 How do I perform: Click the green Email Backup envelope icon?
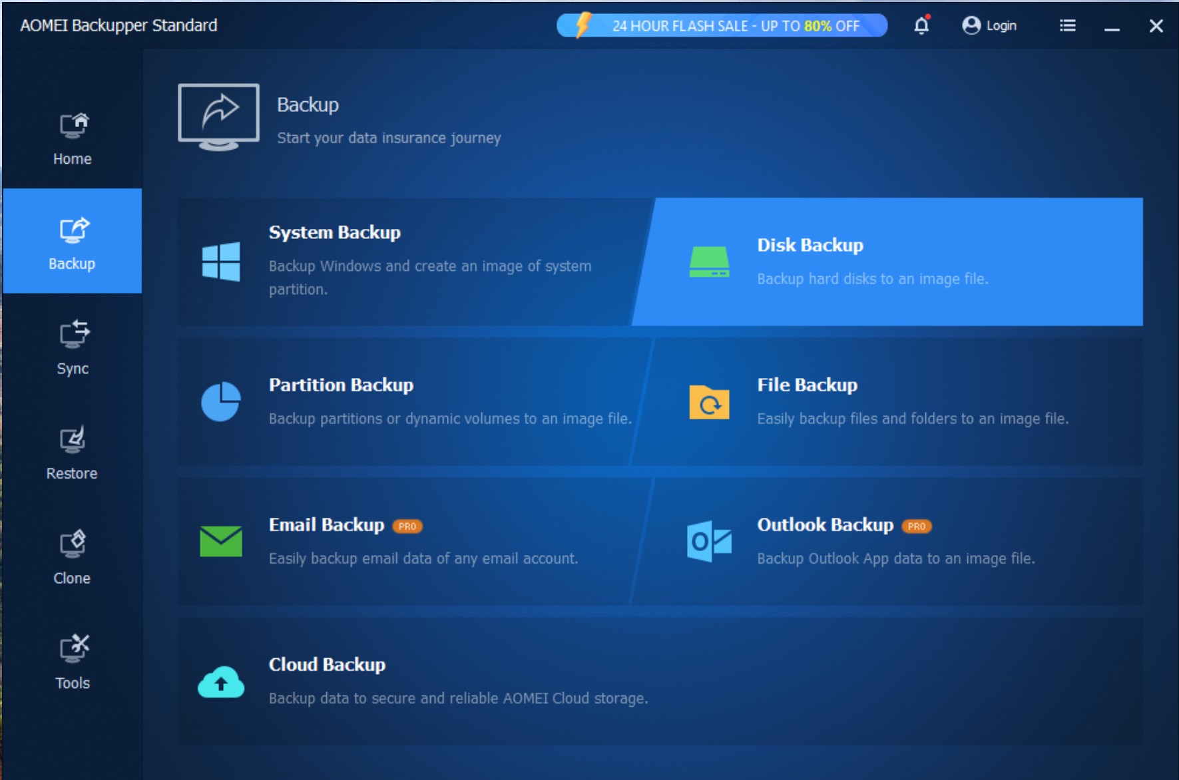click(221, 541)
